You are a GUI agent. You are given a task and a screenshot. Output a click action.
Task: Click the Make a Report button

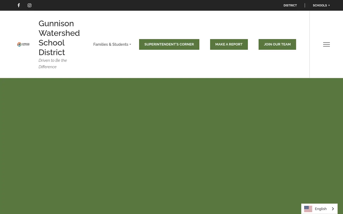coord(229,44)
